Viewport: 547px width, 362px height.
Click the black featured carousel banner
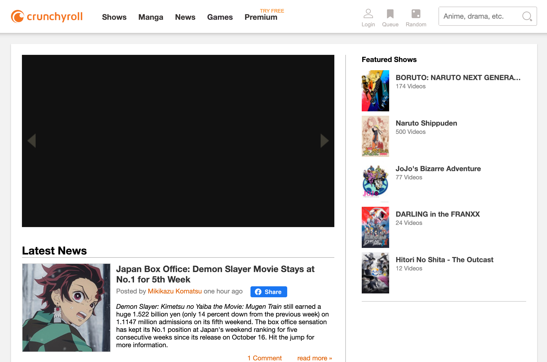(178, 141)
